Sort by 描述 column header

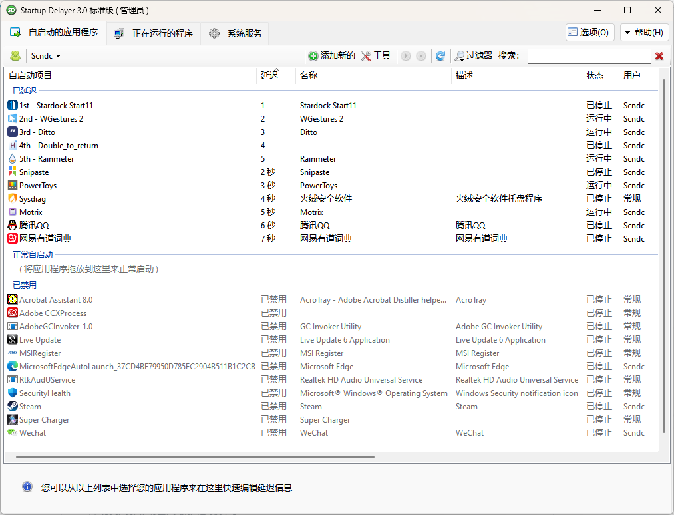click(x=516, y=75)
